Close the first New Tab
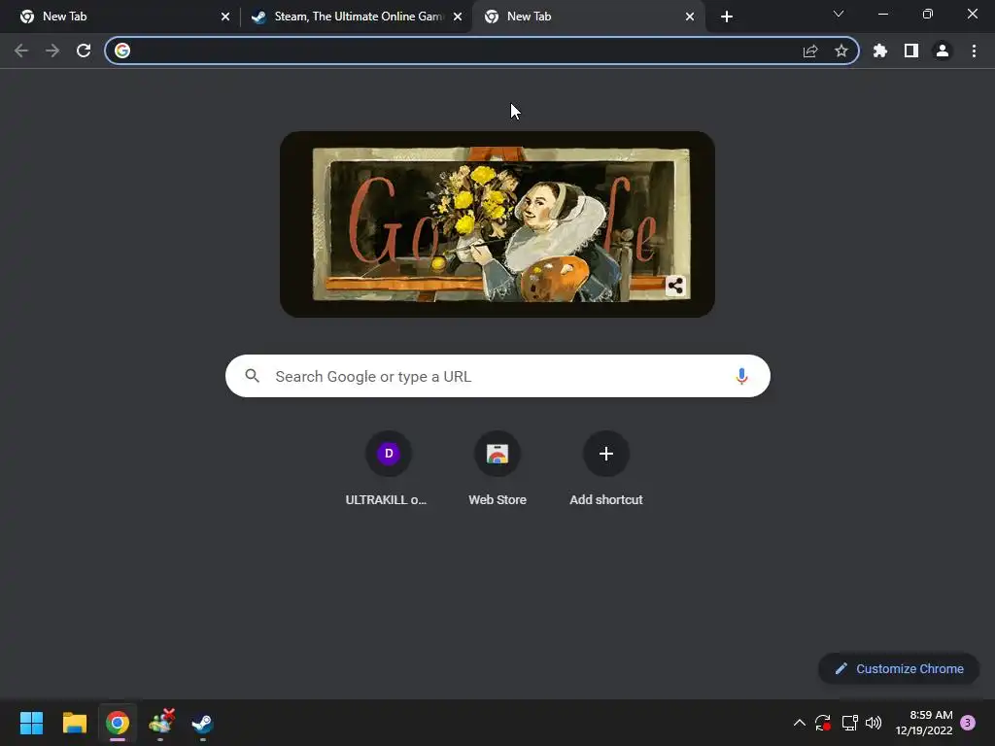995x746 pixels. coord(225,17)
